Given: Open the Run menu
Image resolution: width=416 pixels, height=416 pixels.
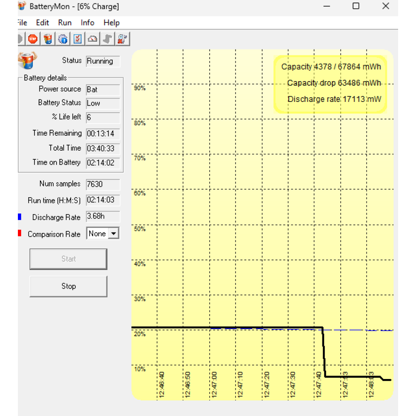Looking at the screenshot, I should pos(64,23).
